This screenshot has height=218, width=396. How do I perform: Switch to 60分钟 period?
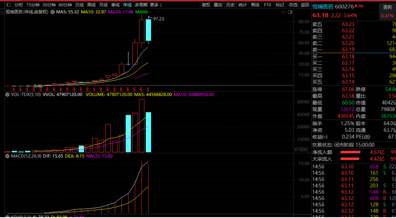(65, 5)
